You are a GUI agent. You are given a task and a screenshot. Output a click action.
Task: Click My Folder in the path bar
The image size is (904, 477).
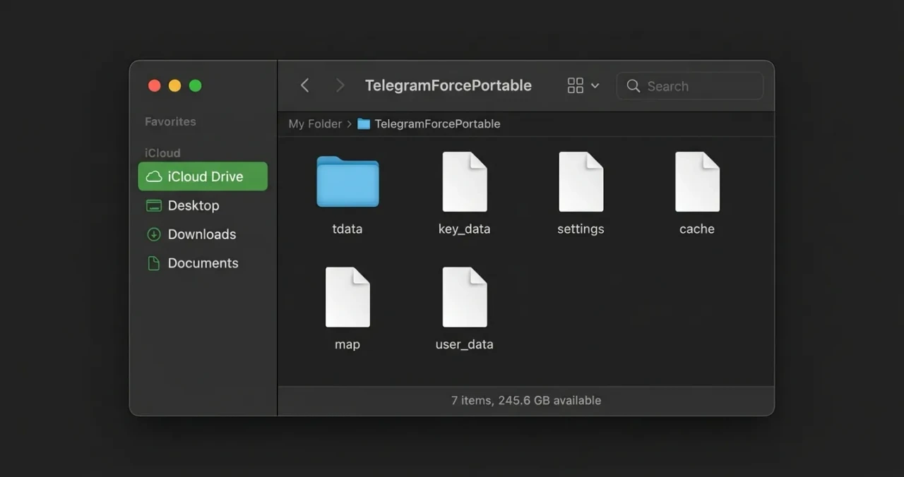click(315, 123)
